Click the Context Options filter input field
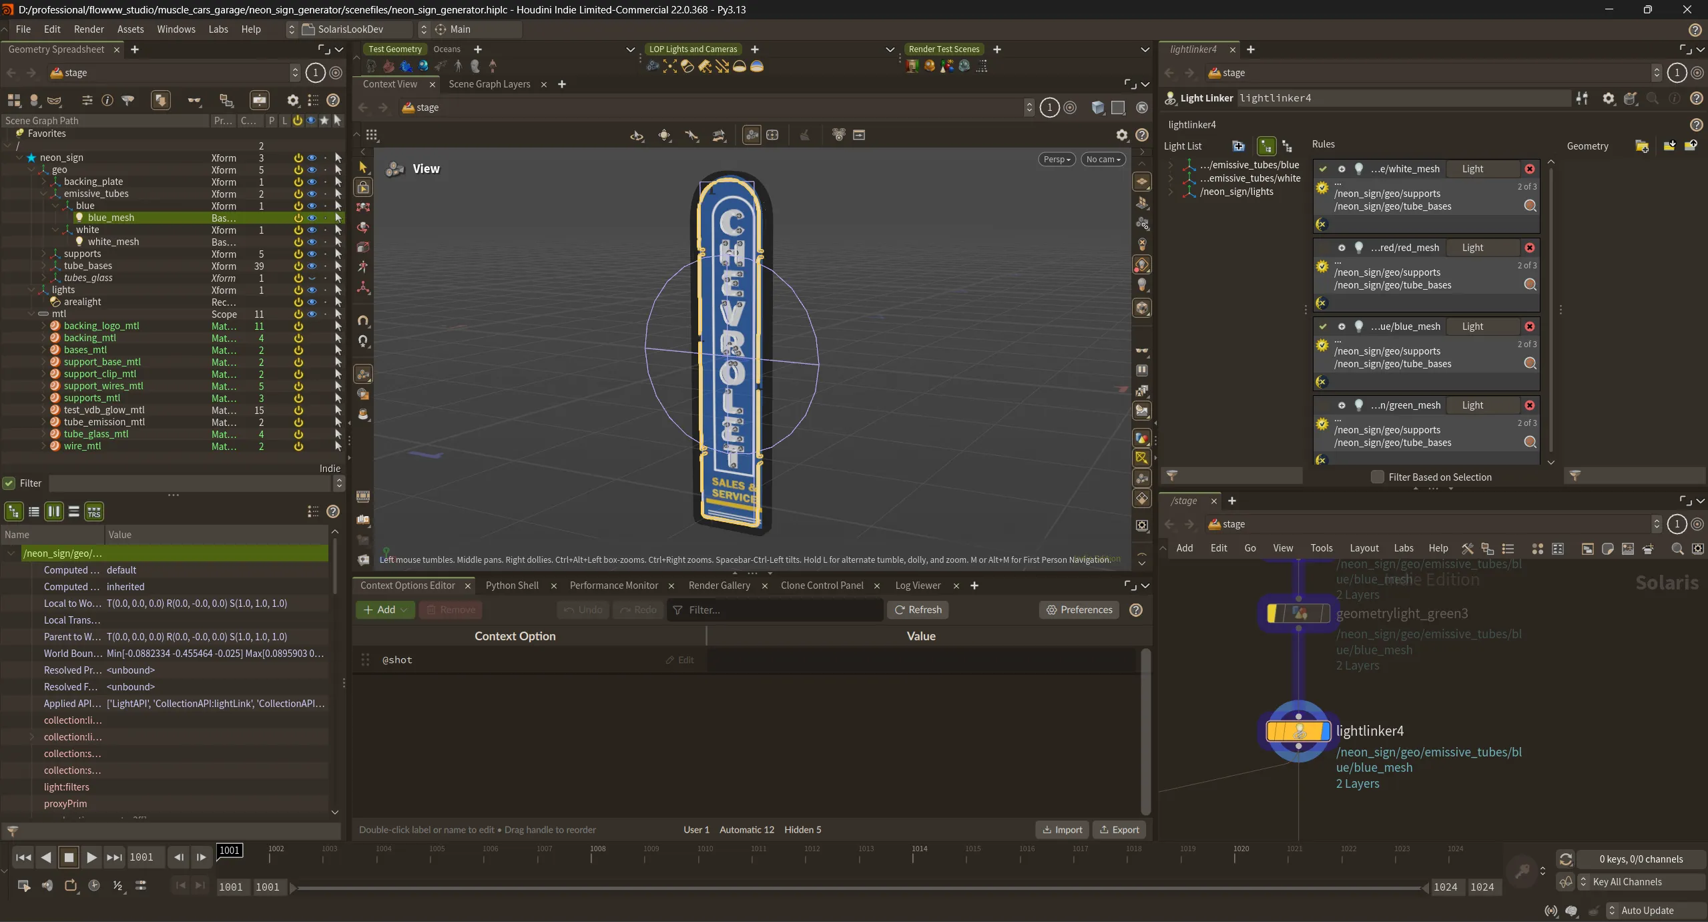1708x922 pixels. tap(774, 610)
